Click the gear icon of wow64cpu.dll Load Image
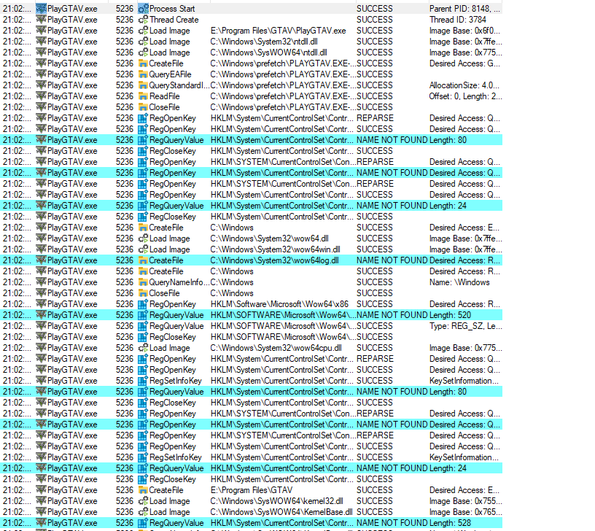 (x=143, y=348)
